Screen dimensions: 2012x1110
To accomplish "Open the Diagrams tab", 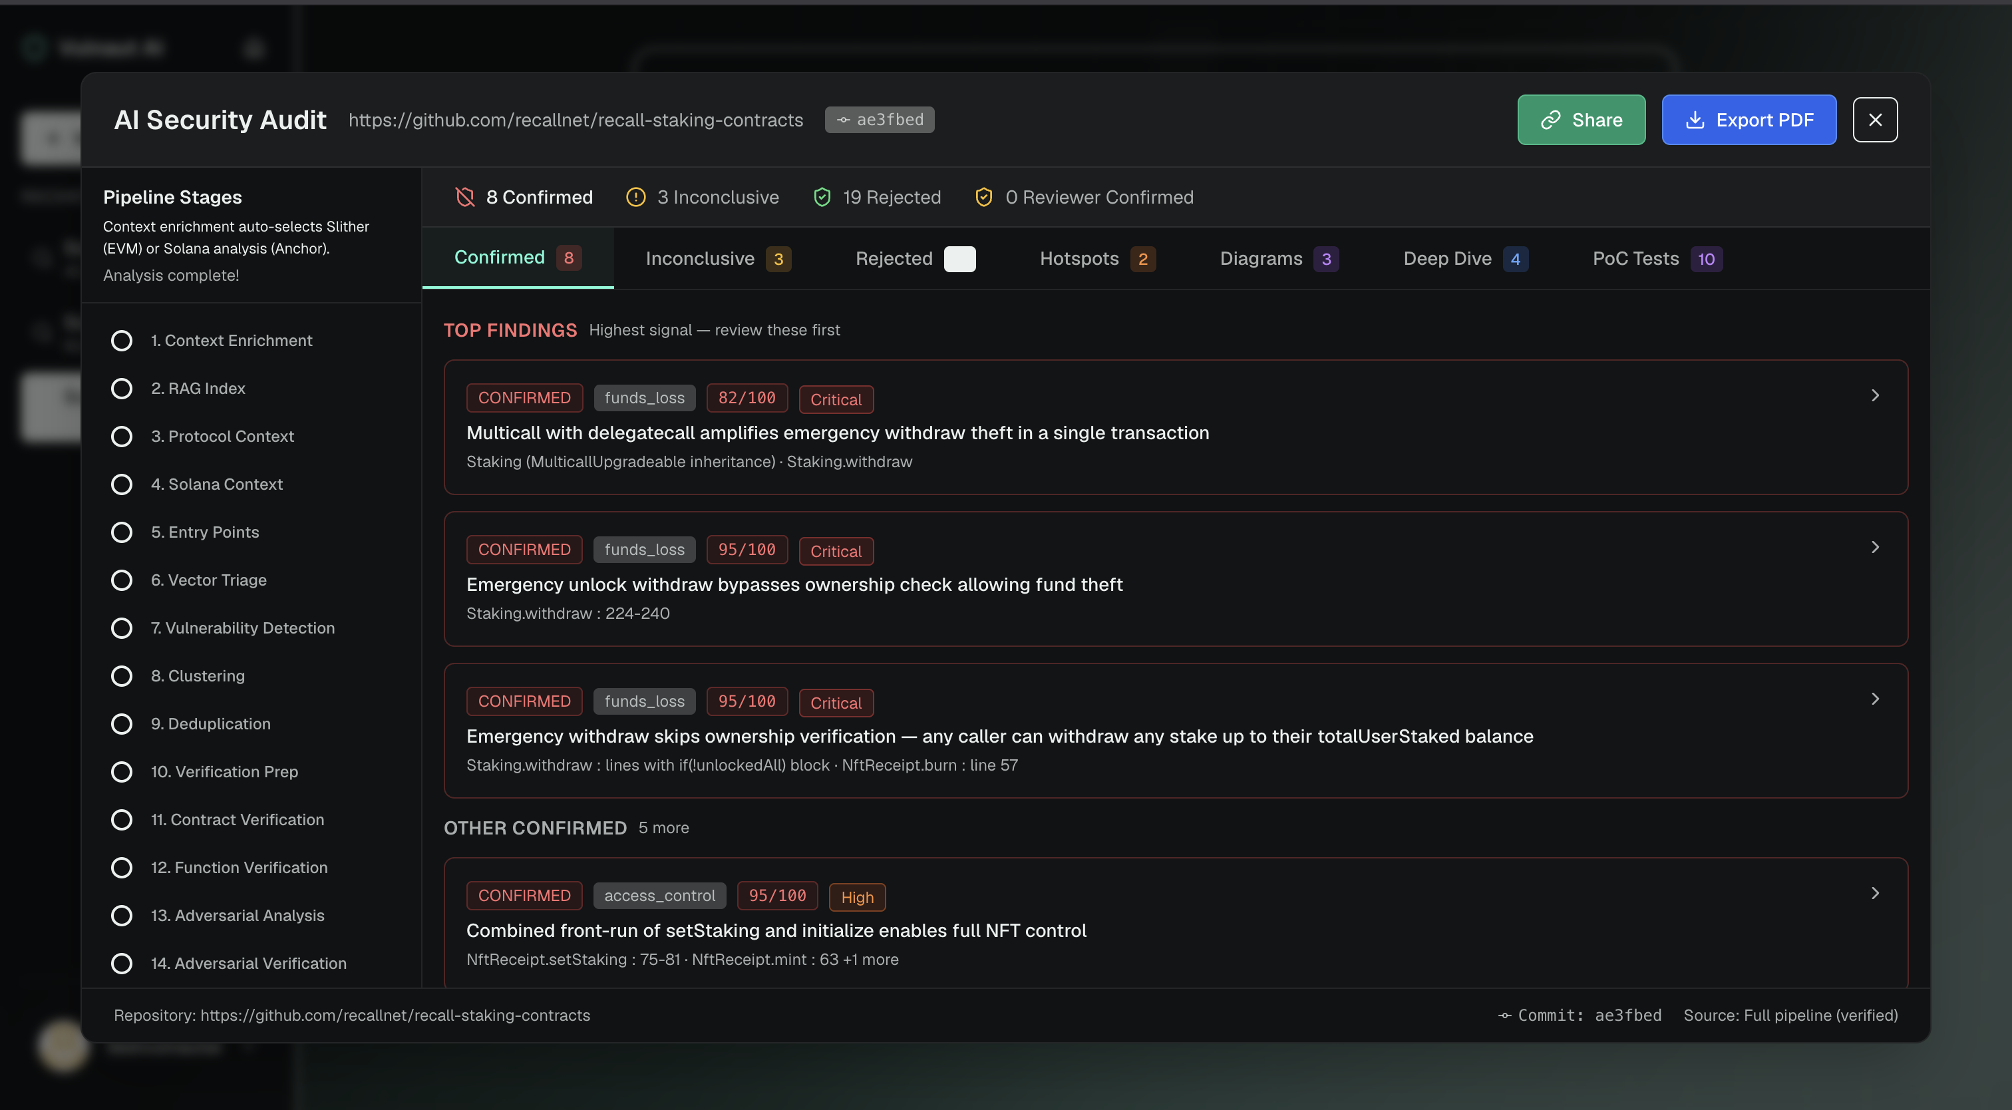I will 1279,259.
